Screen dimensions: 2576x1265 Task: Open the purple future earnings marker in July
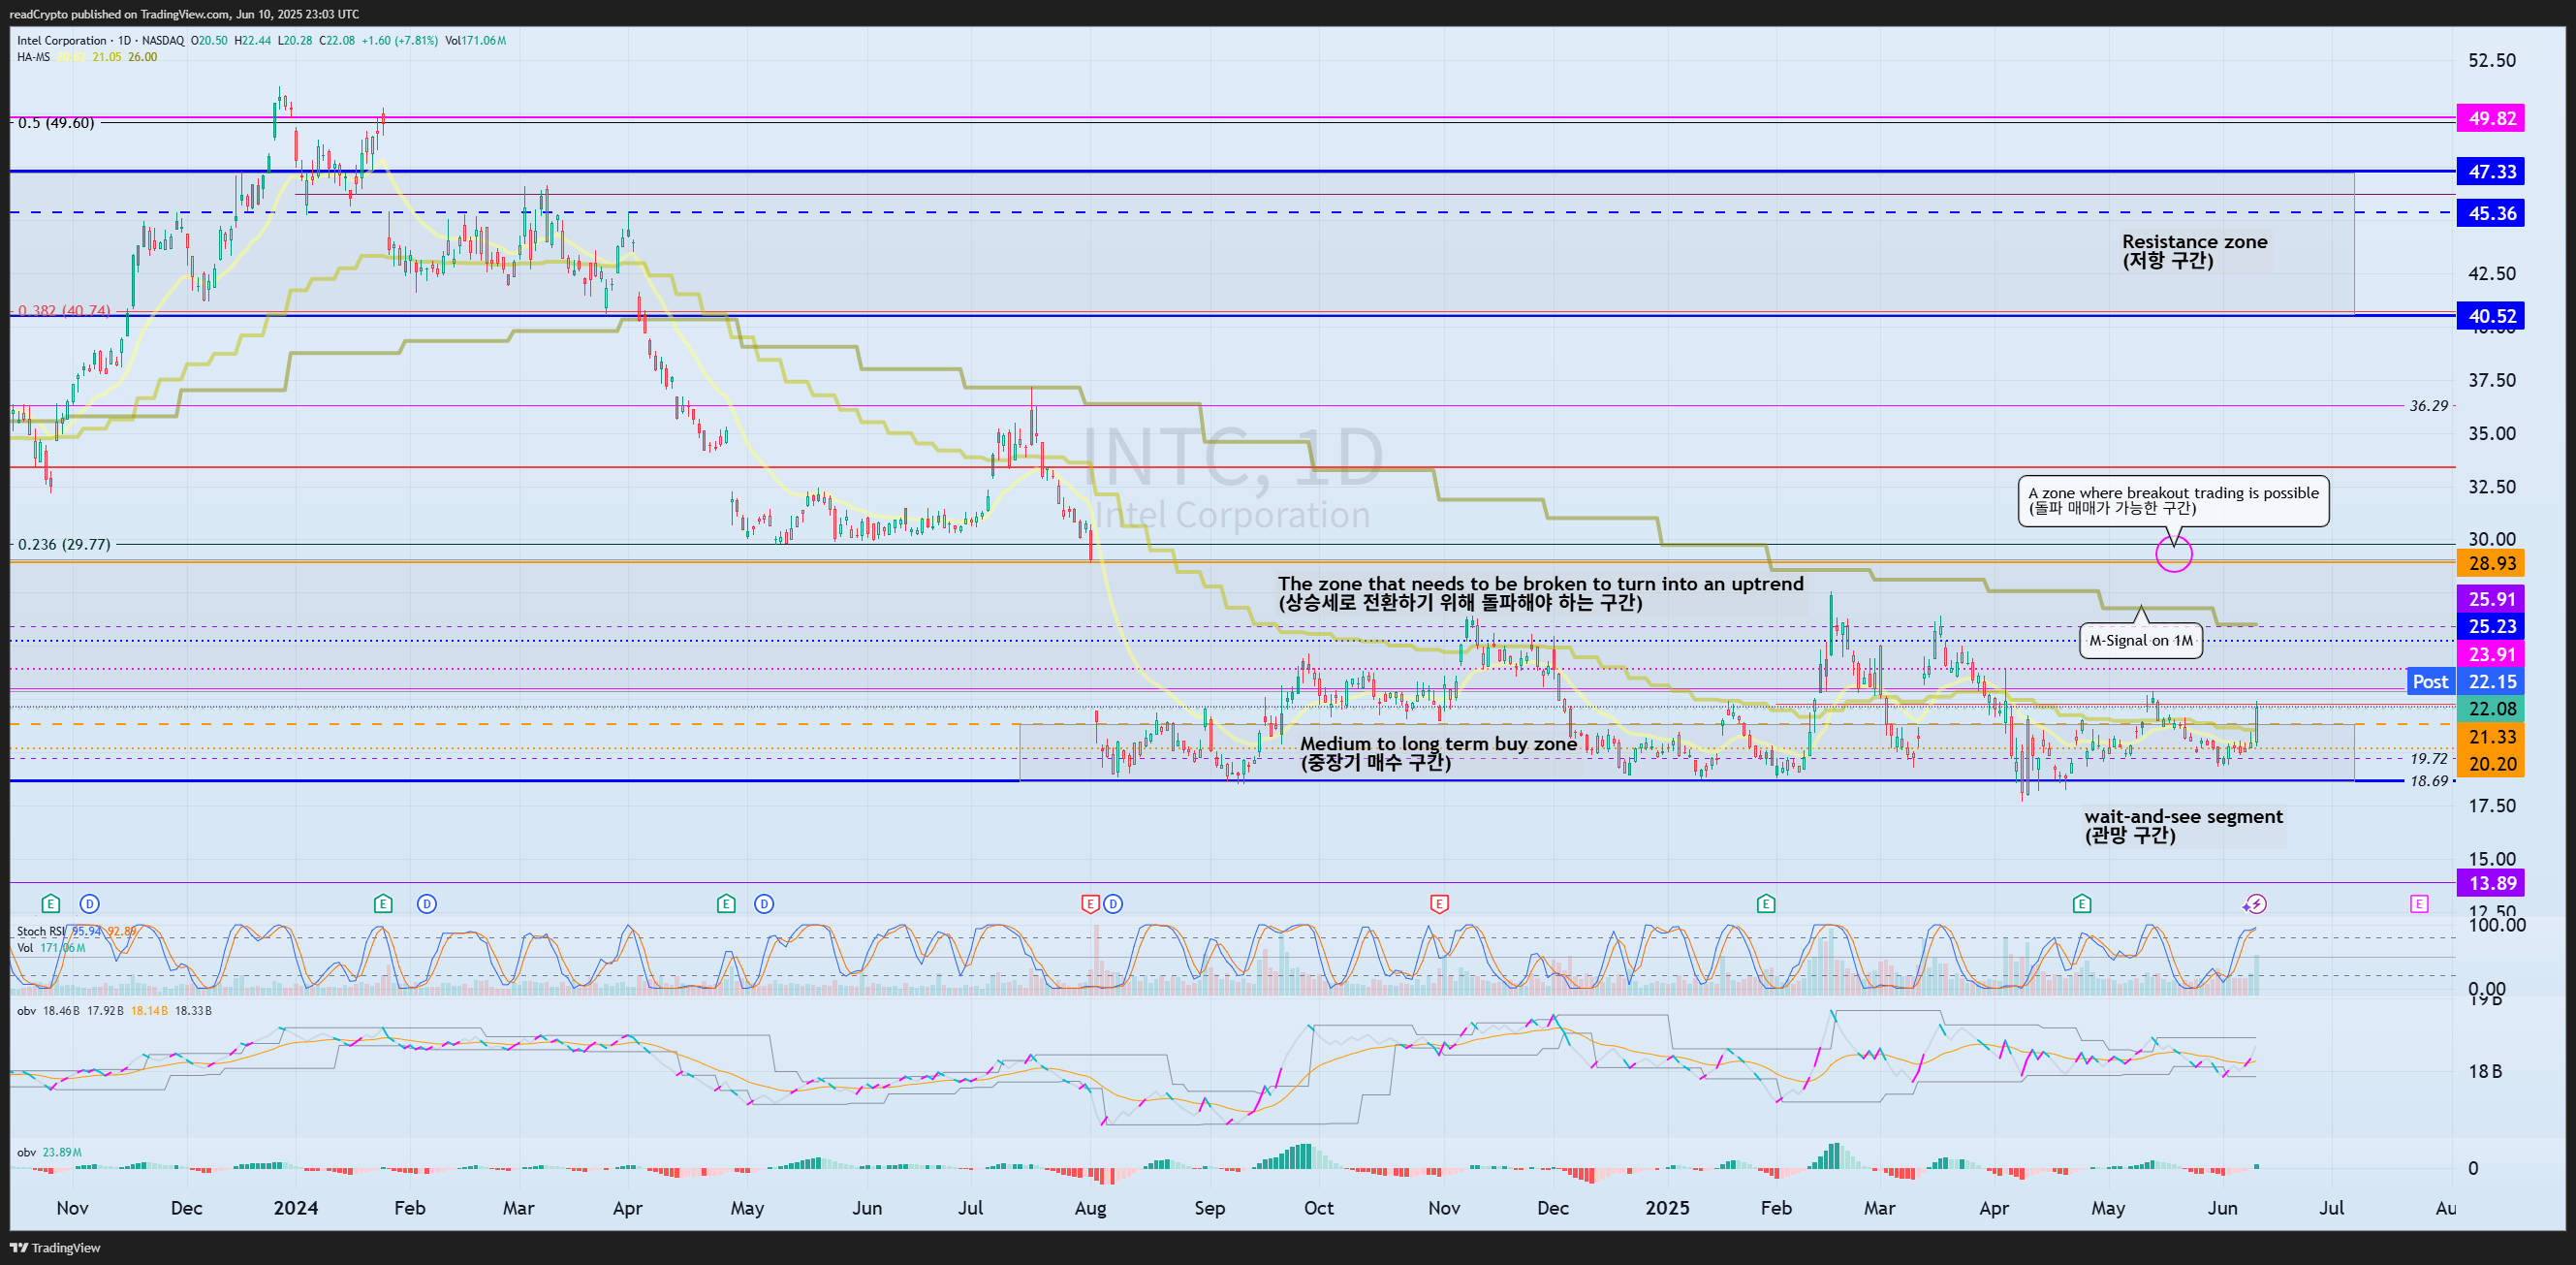pyautogui.click(x=2419, y=904)
